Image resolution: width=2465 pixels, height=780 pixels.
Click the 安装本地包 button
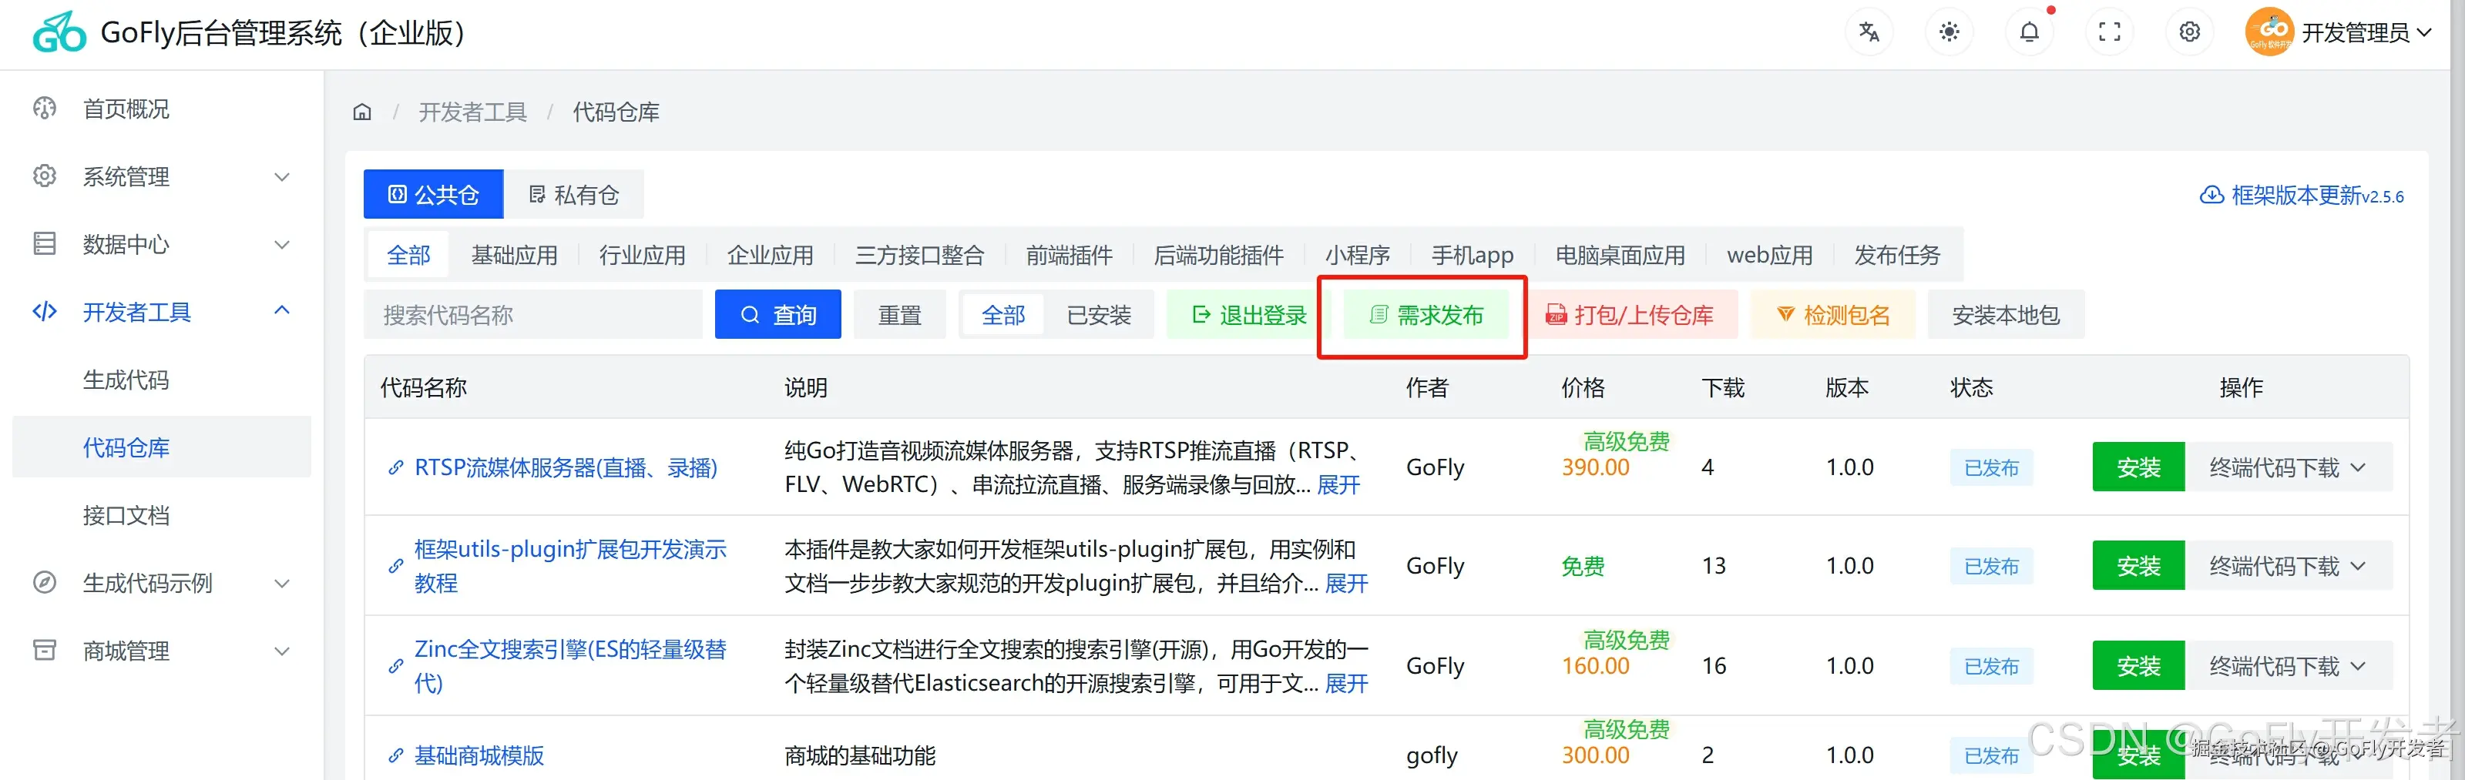[x=2006, y=314]
